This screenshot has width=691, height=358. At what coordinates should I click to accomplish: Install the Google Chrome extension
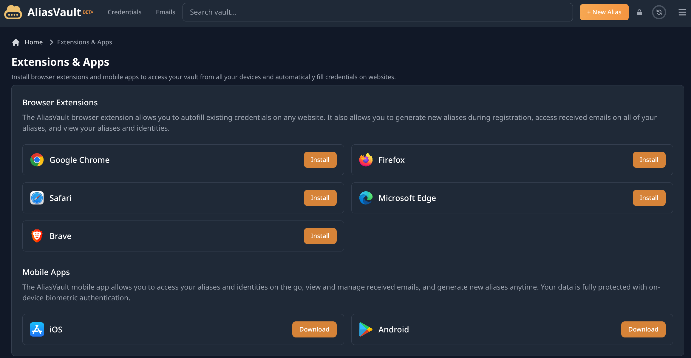coord(320,160)
